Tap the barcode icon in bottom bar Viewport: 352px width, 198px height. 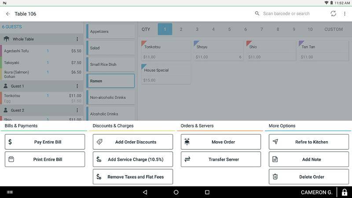10,192
